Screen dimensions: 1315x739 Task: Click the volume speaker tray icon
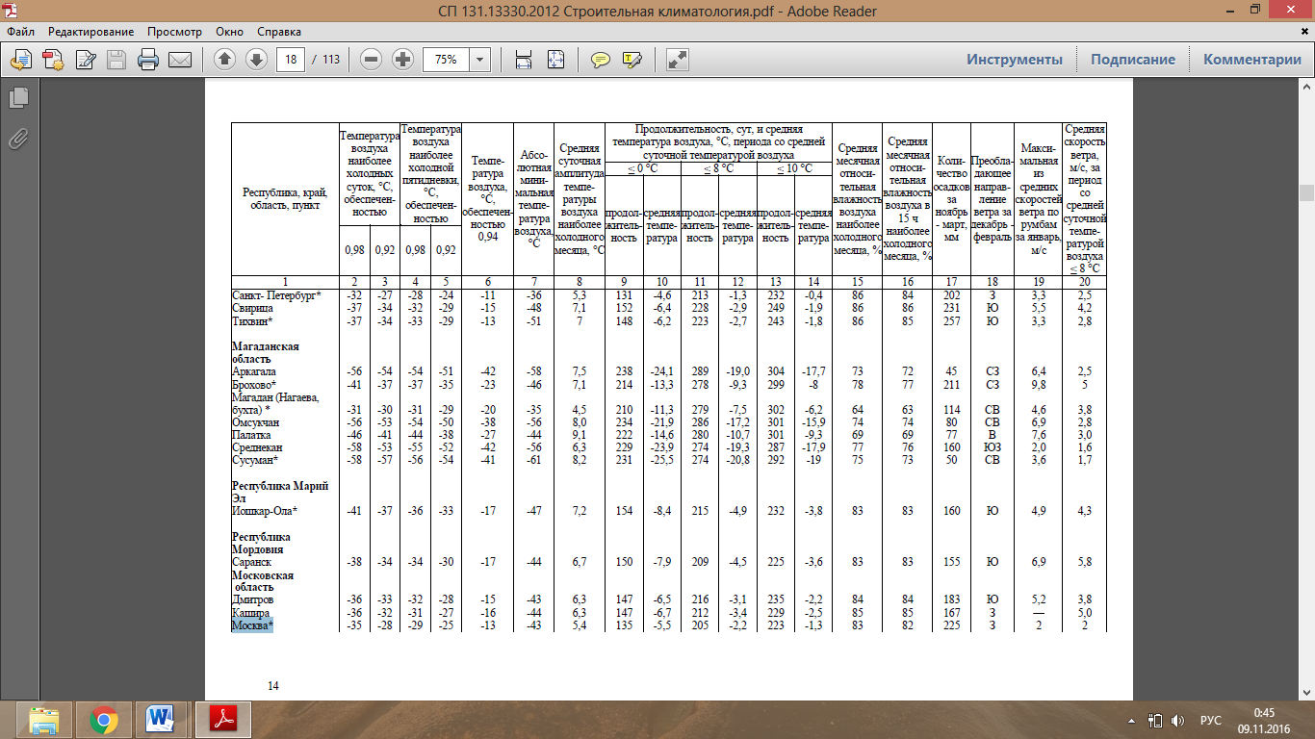point(1176,721)
